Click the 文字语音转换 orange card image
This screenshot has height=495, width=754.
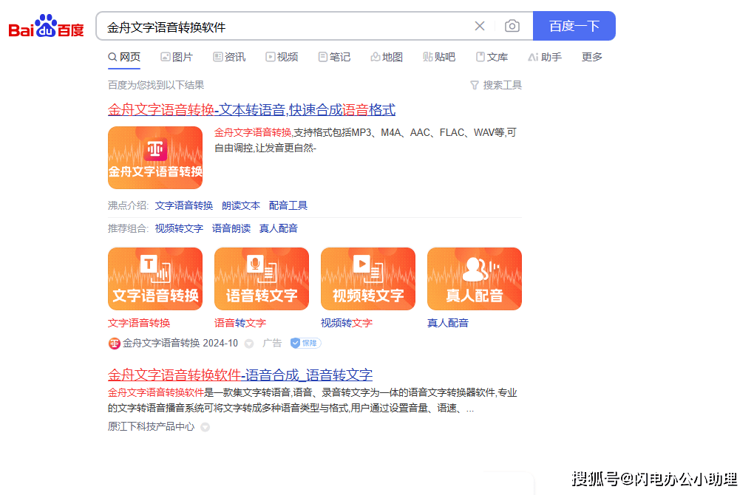tap(154, 279)
